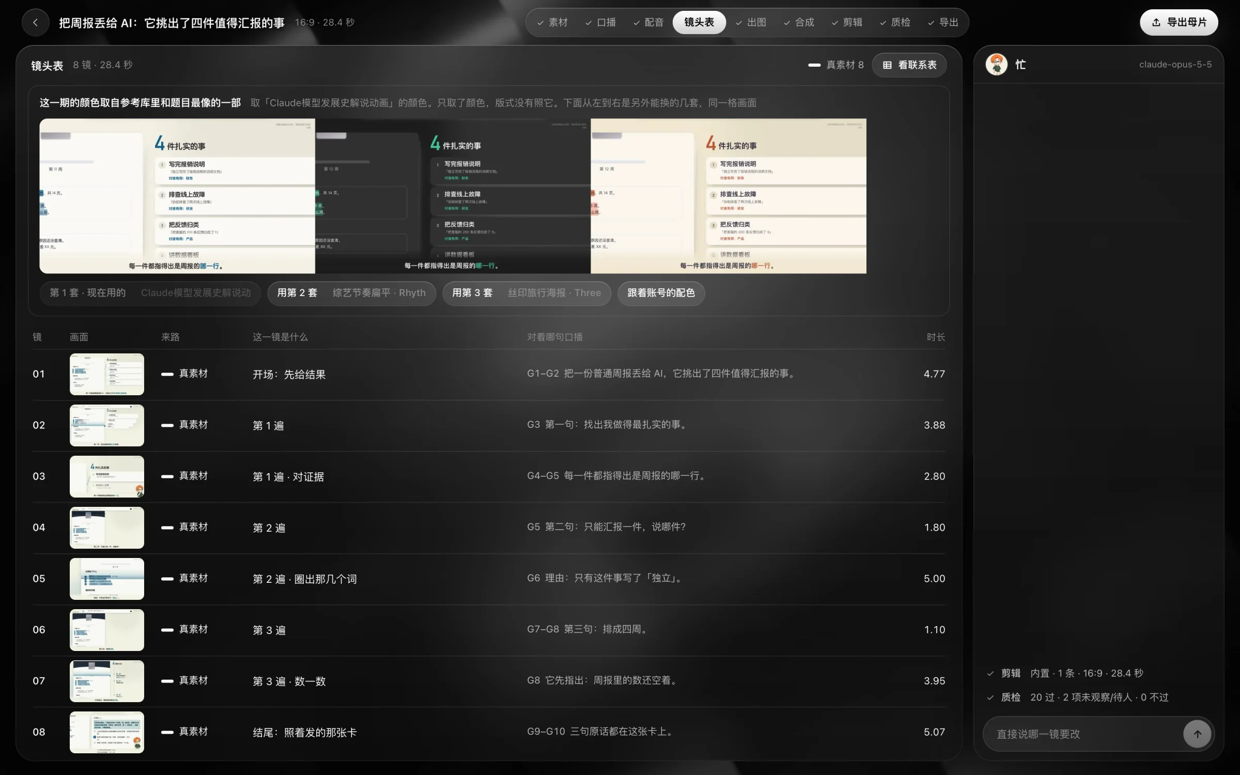
Task: Click duration 4.77 of shot 01
Action: click(934, 374)
